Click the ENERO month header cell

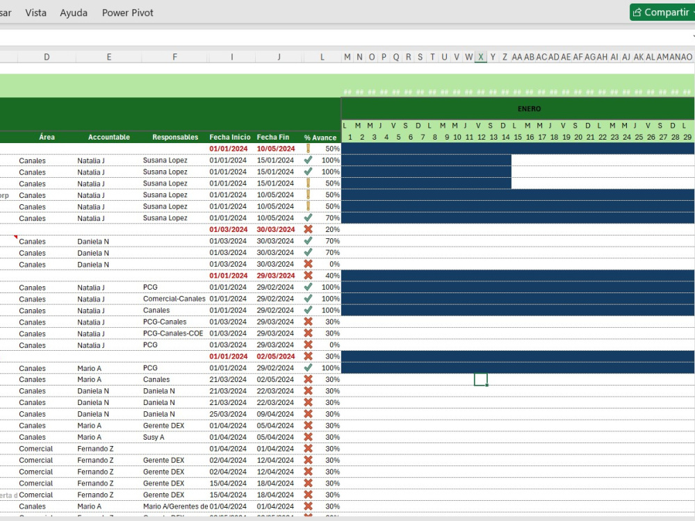coord(529,109)
